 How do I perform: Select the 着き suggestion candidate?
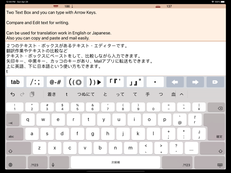pyautogui.click(x=52, y=94)
